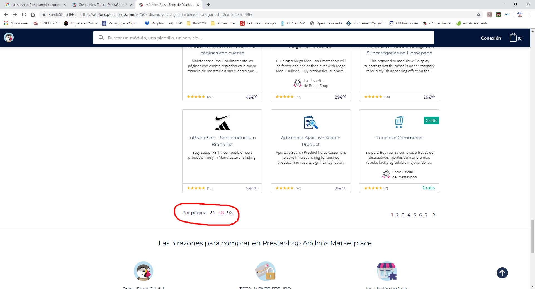The image size is (535, 289).
Task: Go to results page 3
Action: 403,215
